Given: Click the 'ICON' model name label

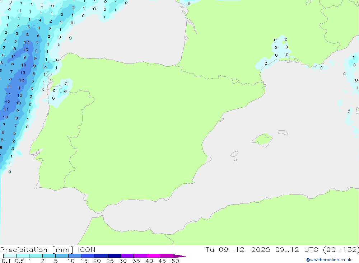Looking at the screenshot, I should (87, 249).
